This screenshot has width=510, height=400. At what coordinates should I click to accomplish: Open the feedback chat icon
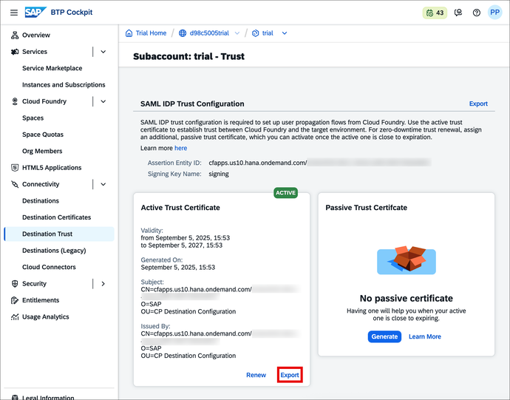click(458, 13)
